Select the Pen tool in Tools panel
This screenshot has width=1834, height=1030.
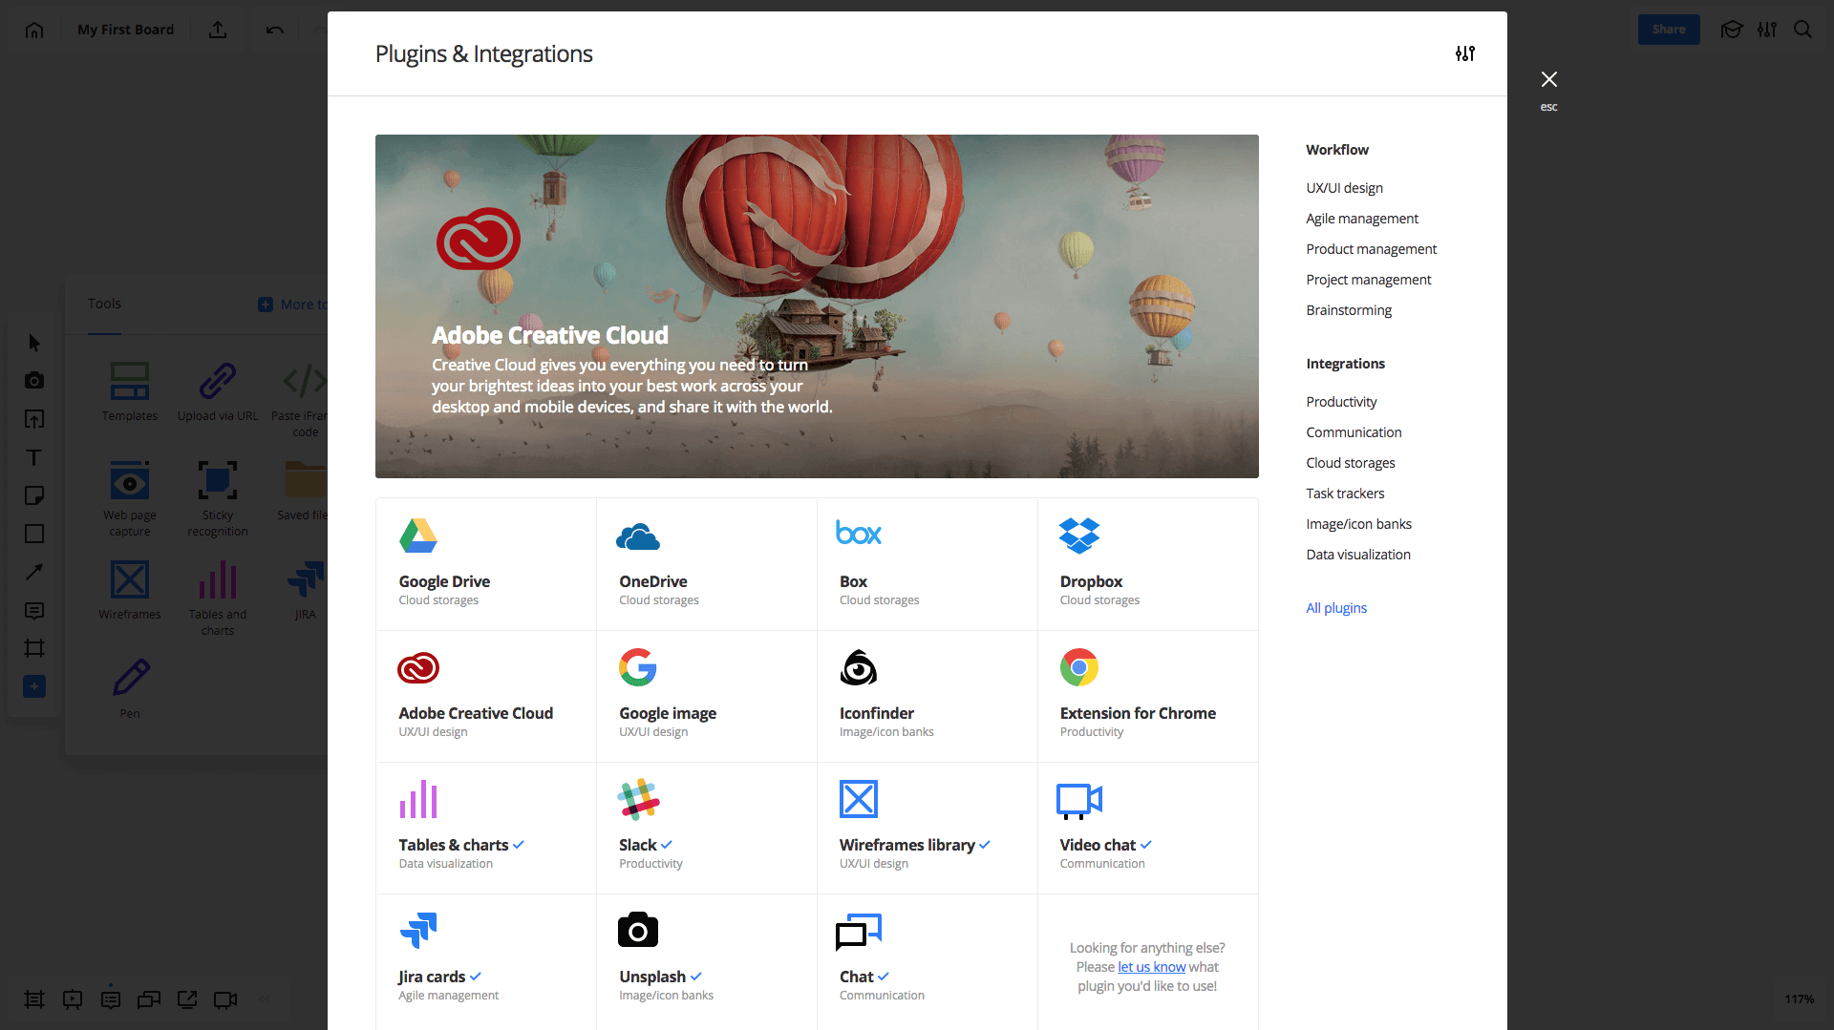tap(130, 687)
